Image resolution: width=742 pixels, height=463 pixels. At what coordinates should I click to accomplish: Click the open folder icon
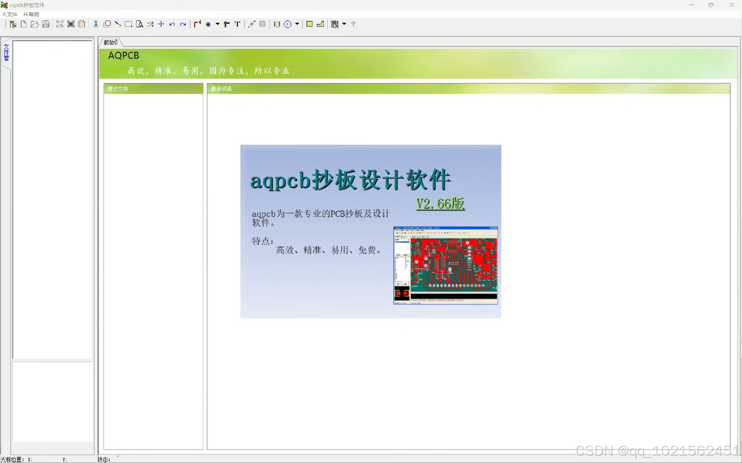34,24
